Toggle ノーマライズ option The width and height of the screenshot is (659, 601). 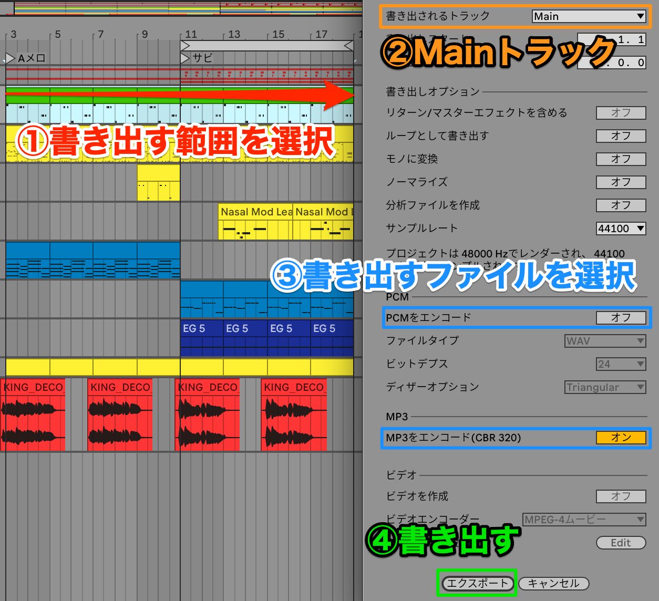[621, 182]
